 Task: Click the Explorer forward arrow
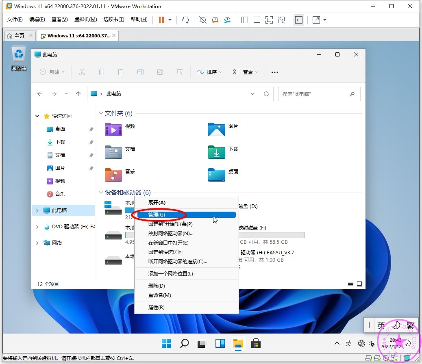pyautogui.click(x=54, y=93)
